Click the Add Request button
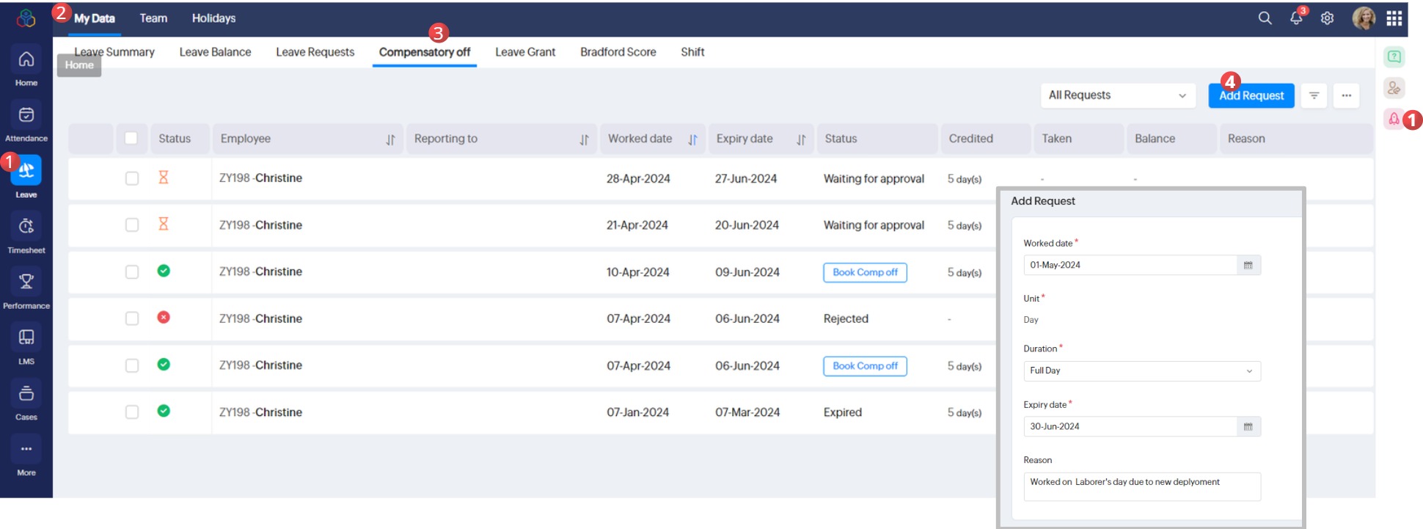This screenshot has height=529, width=1423. [1251, 96]
